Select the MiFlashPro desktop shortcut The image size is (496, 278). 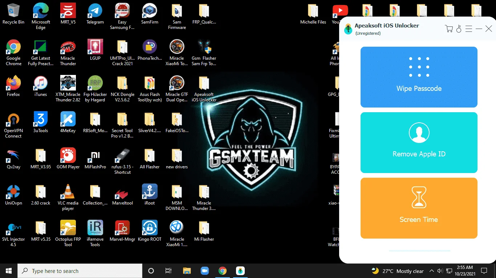95,159
